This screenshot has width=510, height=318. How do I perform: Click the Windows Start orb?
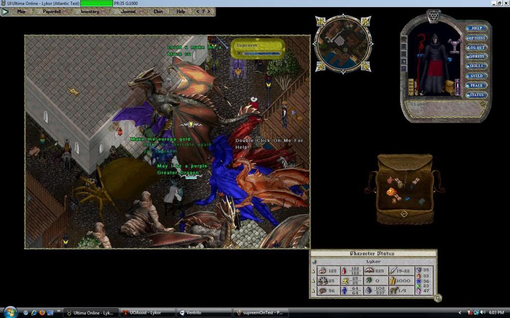tap(10, 313)
